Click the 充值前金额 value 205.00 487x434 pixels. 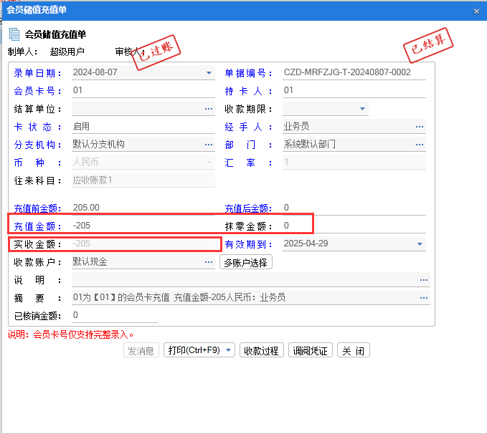click(86, 208)
